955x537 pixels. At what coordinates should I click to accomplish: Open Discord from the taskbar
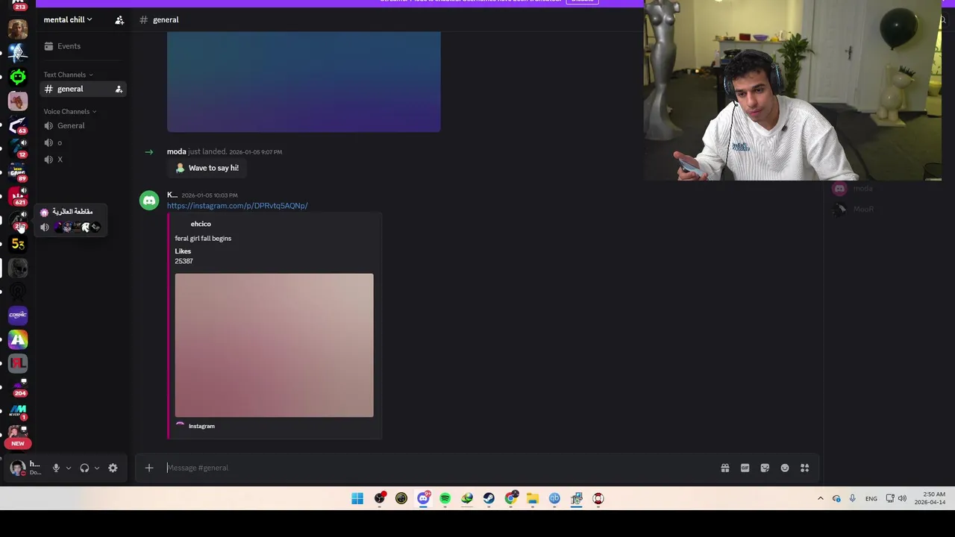pyautogui.click(x=423, y=498)
